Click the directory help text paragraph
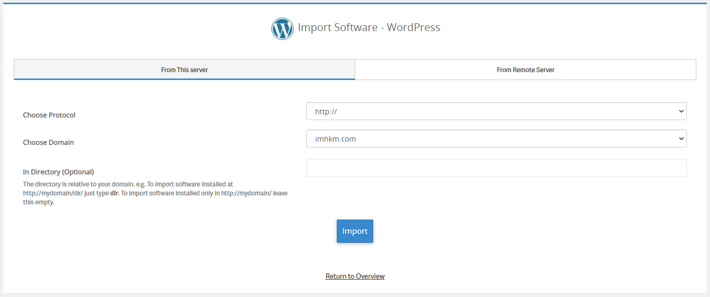The image size is (710, 297). [155, 193]
